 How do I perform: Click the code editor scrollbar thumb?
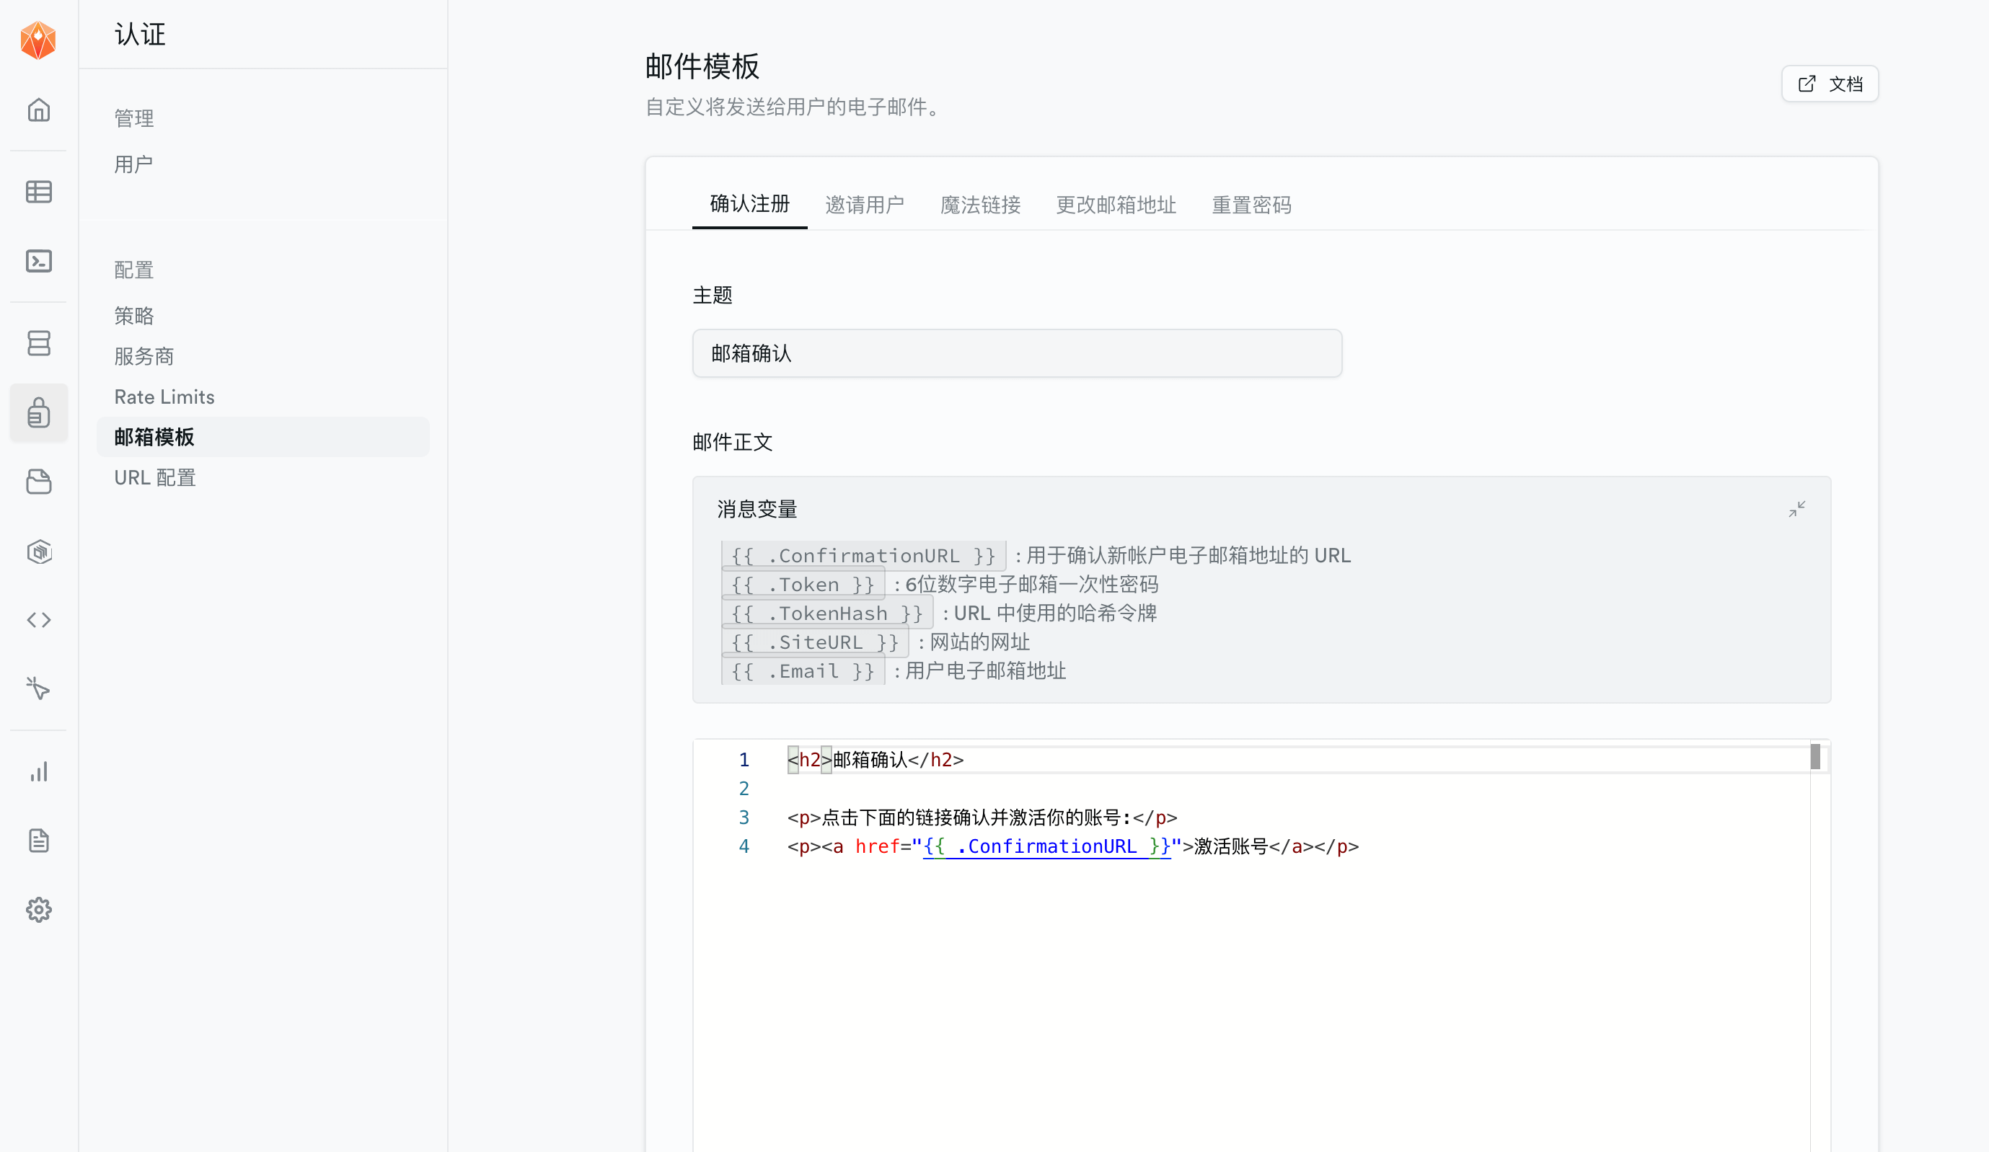1815,757
